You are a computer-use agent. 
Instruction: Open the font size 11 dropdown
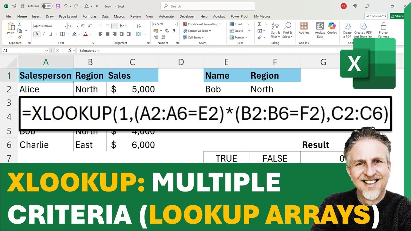(77, 26)
